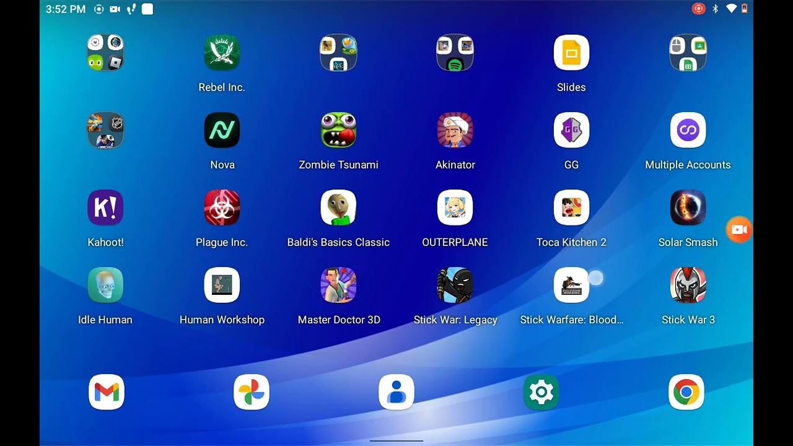Open the Kahoot! app
This screenshot has height=446, width=793.
click(105, 208)
